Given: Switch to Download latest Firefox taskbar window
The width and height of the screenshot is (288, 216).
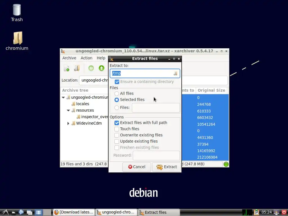Looking at the screenshot, I should pyautogui.click(x=74, y=212).
